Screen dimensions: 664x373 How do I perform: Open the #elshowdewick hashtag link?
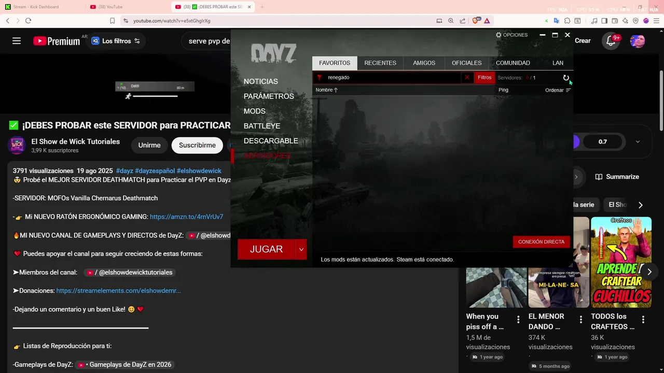click(199, 171)
